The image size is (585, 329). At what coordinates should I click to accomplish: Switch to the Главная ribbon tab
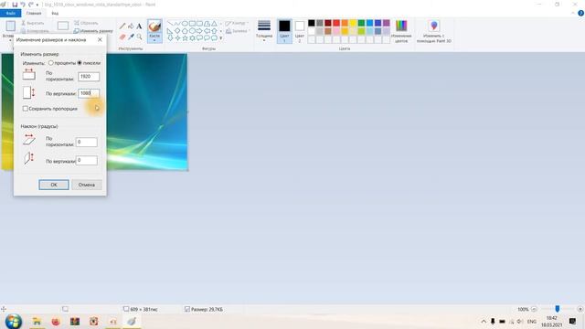(34, 13)
